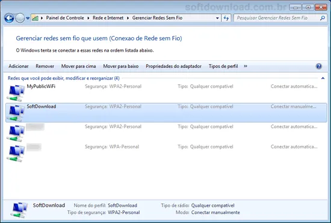Screen dimensions: 331x223
Task: Select Gerenciar Redes Sem Fio breadcrumb
Action: 157,18
